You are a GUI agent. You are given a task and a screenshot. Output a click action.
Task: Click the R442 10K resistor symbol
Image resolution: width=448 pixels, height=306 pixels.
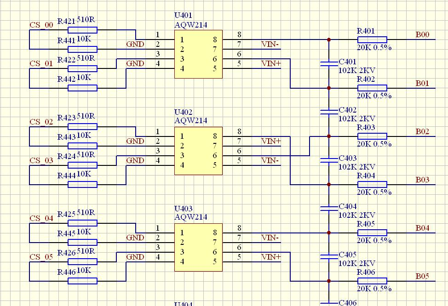[x=82, y=88]
